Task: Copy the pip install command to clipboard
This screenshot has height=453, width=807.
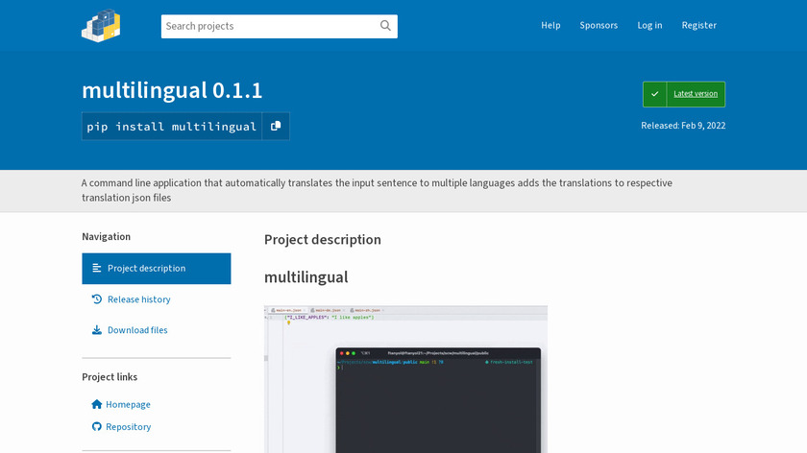Action: (276, 126)
